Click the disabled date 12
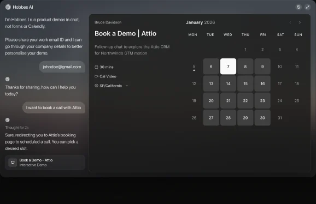The image size is (316, 204). 194,83
